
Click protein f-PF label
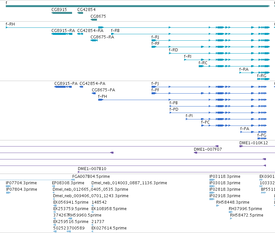pos(155,90)
